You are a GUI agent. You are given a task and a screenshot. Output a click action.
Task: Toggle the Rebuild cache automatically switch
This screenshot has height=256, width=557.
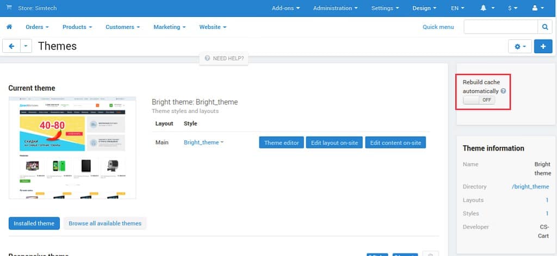point(479,100)
